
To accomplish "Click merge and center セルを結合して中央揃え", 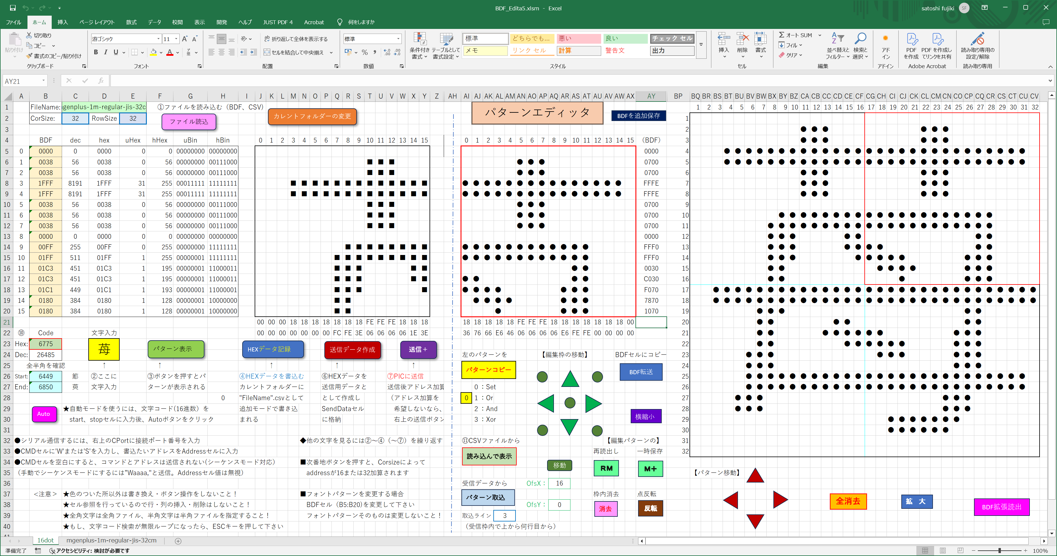I will (294, 52).
